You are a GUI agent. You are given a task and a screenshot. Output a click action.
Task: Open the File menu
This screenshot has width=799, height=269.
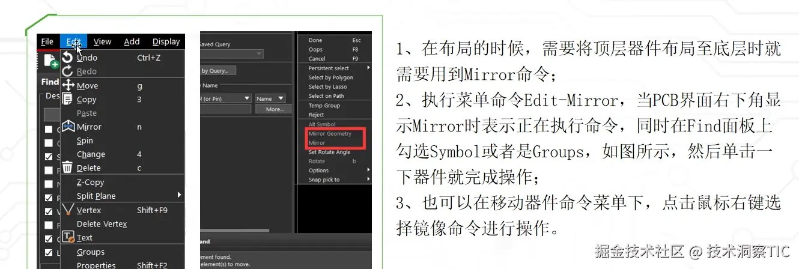(47, 41)
